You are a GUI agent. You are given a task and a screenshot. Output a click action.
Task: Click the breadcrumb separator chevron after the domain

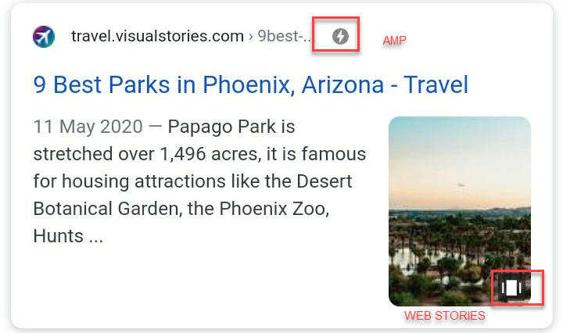[252, 36]
